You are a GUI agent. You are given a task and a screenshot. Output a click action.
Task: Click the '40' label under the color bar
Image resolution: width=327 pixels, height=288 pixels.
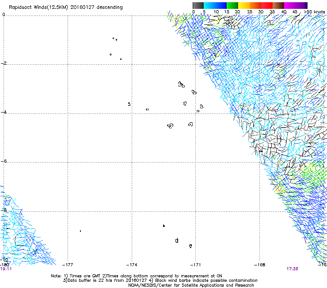284,12
